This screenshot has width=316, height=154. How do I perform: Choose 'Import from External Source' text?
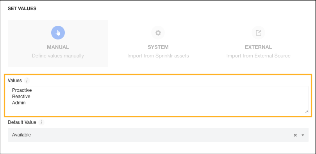point(258,56)
